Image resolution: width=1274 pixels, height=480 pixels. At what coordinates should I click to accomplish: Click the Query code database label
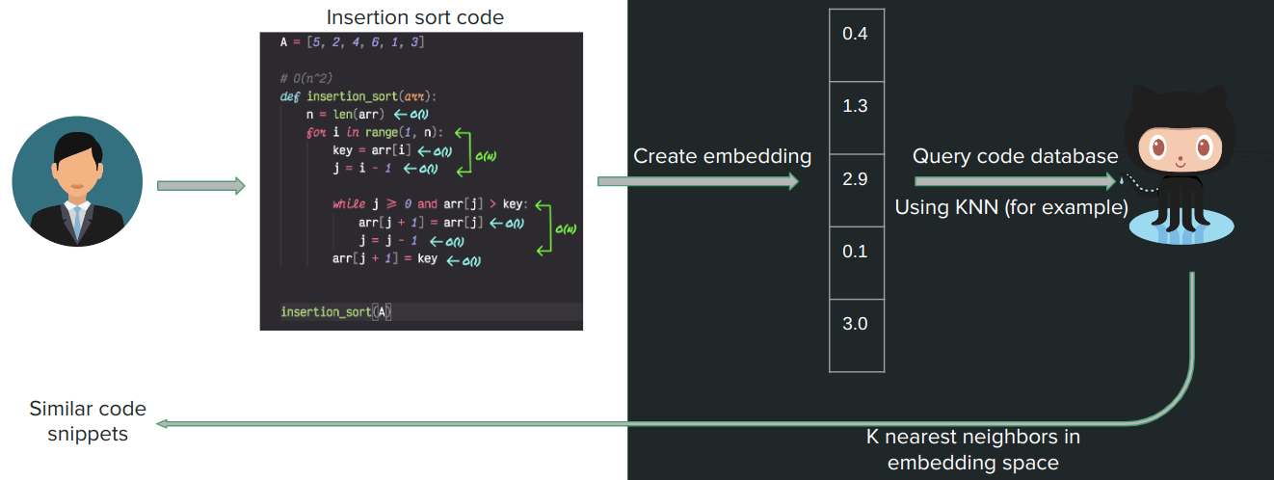coord(1015,156)
